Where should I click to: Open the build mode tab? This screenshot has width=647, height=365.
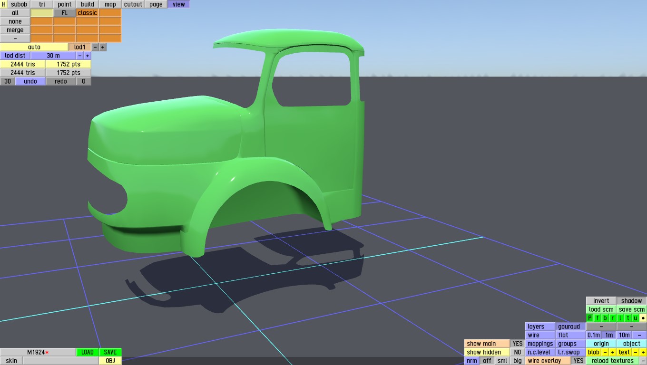[x=88, y=4]
